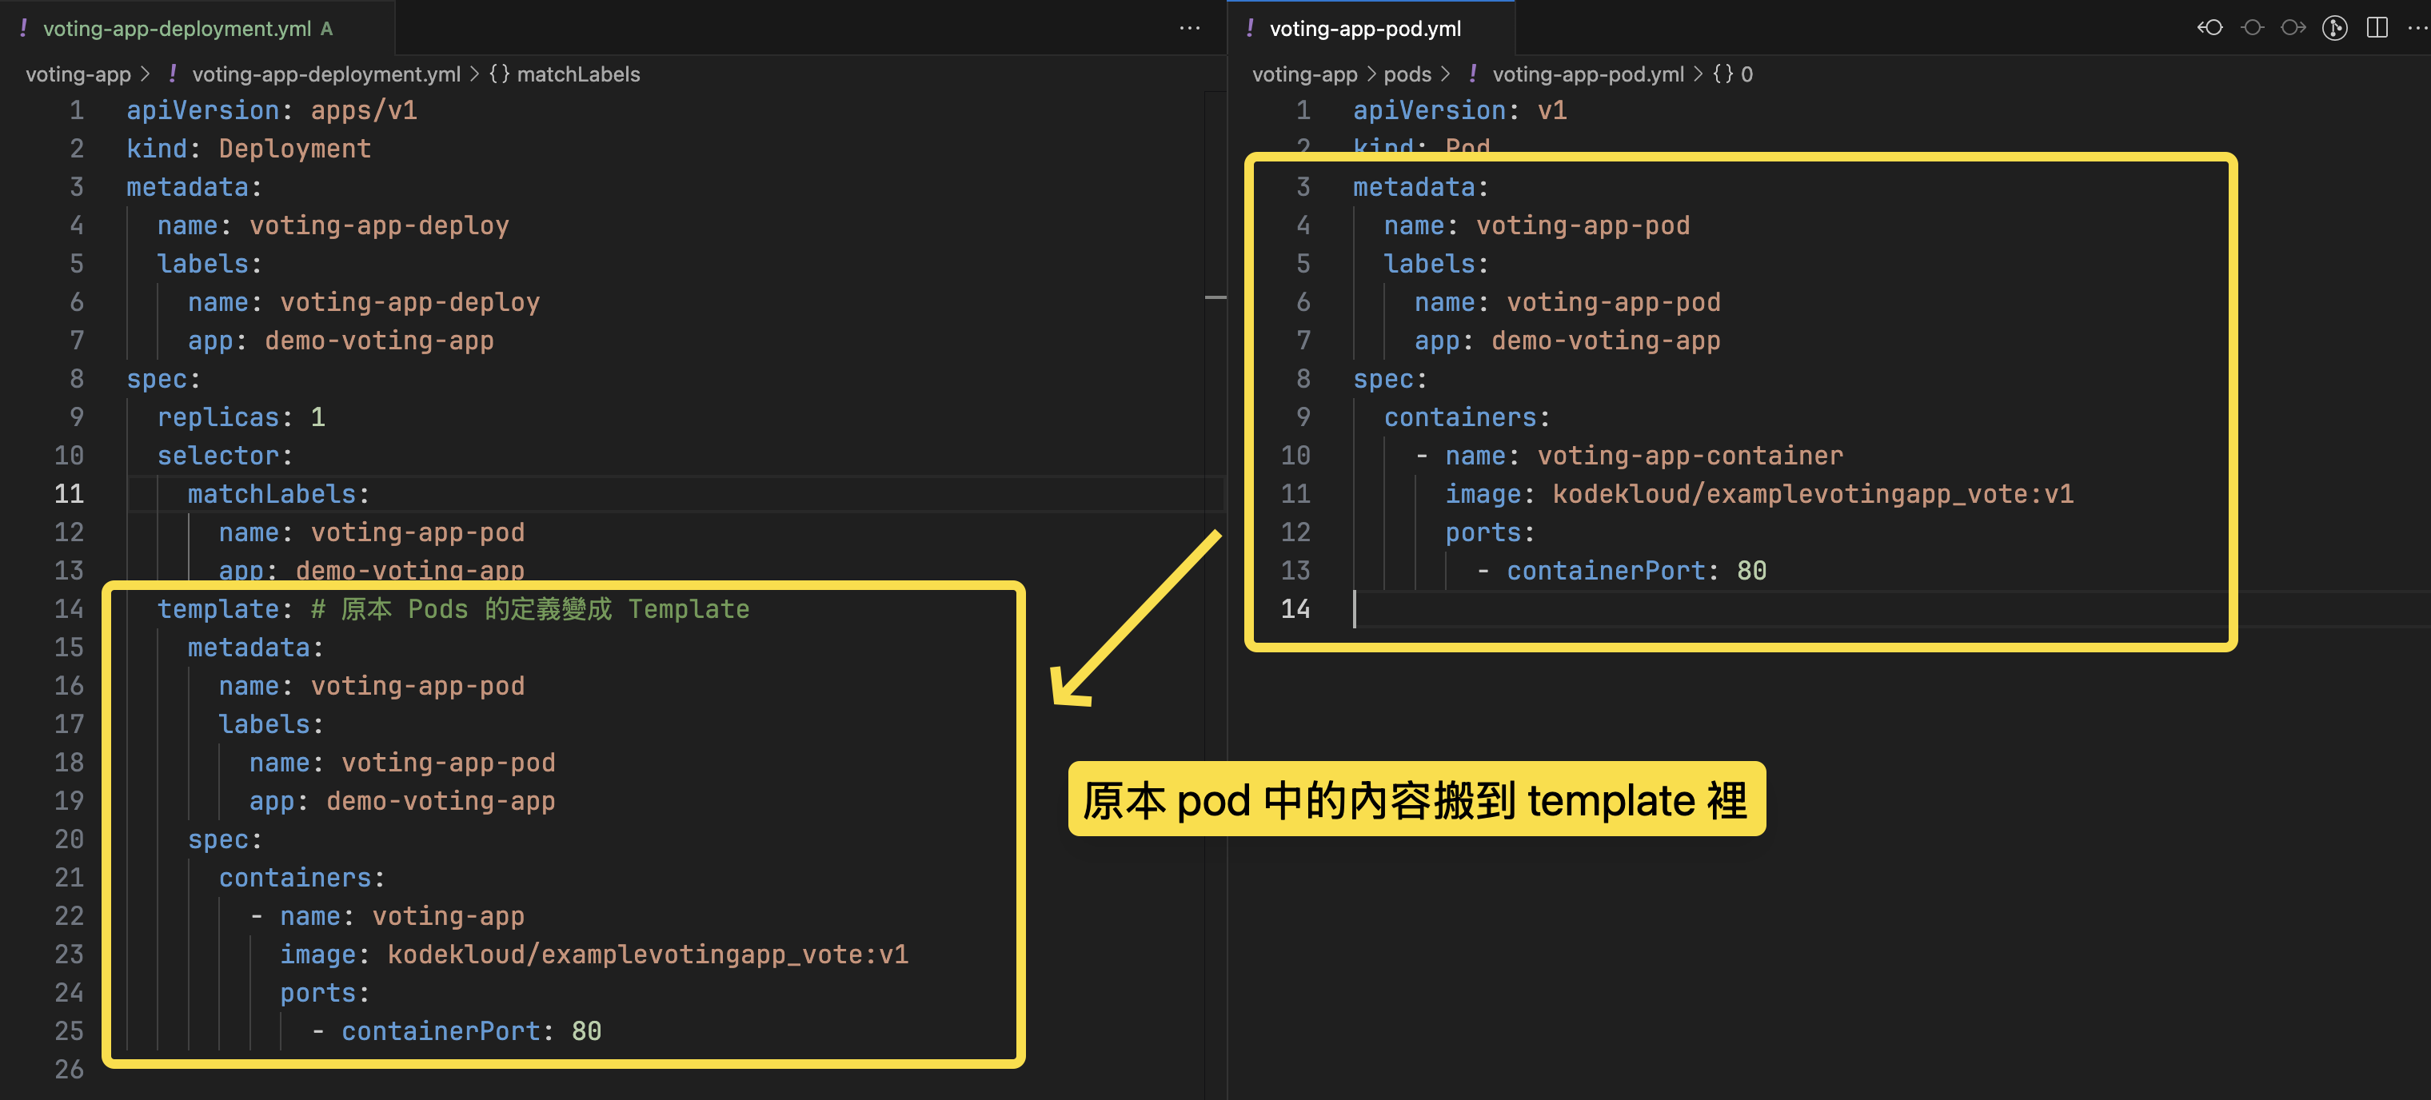
Task: Open next revision with GitLens forward-arrow icon
Action: click(x=2293, y=28)
